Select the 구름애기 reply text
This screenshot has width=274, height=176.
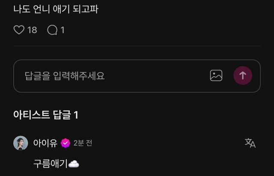point(51,164)
